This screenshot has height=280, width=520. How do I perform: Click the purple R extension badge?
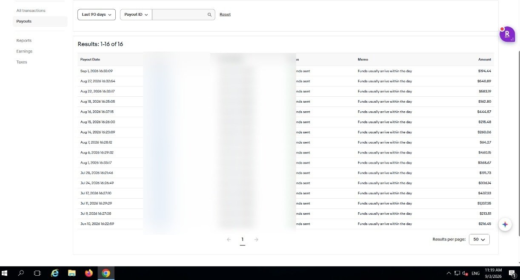tap(507, 34)
